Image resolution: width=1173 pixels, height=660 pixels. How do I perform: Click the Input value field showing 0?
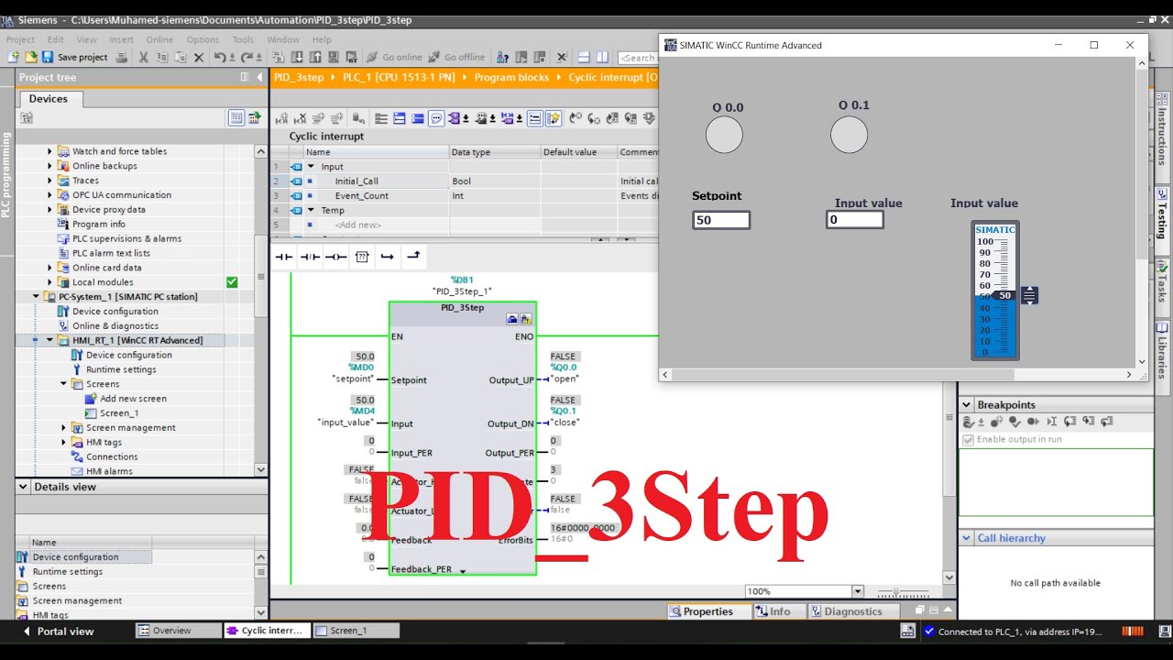[855, 220]
